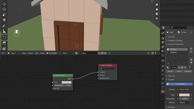
Task: Select the Measure tool
Action: (4, 31)
